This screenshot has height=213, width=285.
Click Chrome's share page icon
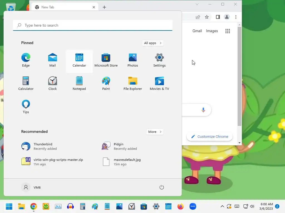pos(198,17)
